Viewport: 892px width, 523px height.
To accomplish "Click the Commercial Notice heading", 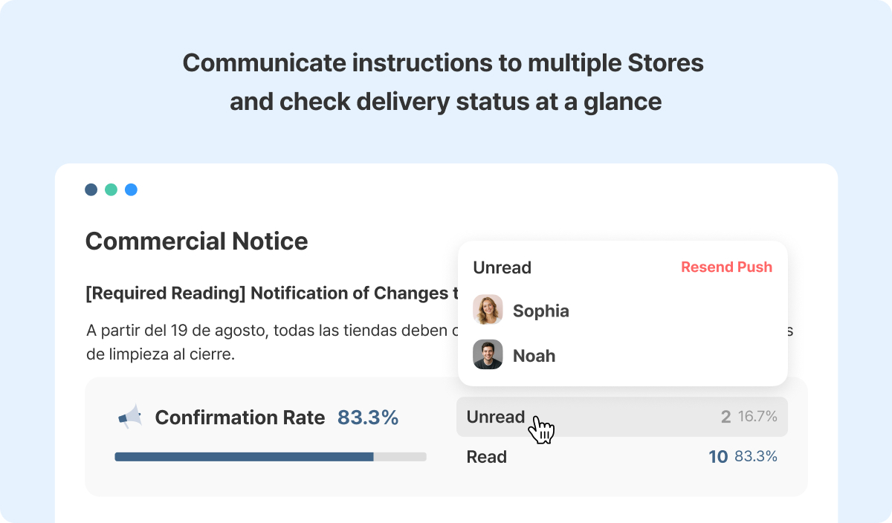I will 196,241.
